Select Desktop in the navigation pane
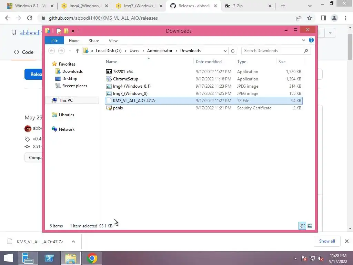This screenshot has height=265, width=353. (x=70, y=79)
